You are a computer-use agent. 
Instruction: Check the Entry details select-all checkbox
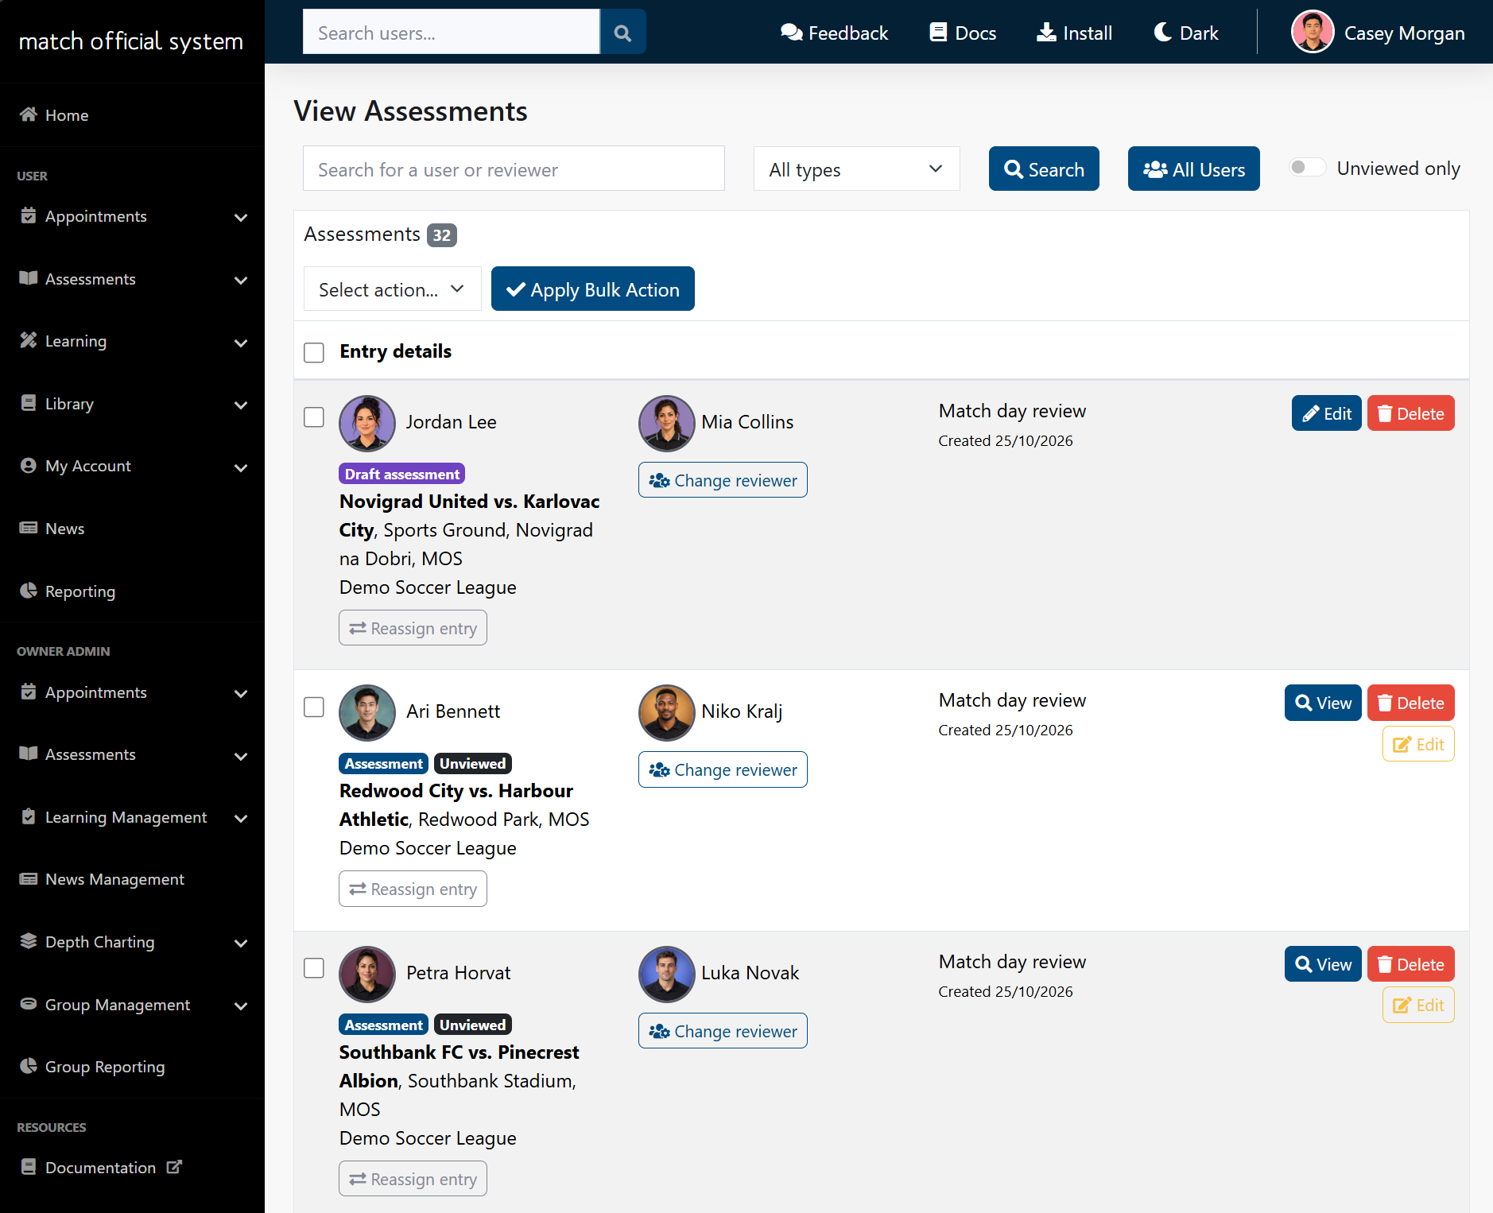click(314, 352)
